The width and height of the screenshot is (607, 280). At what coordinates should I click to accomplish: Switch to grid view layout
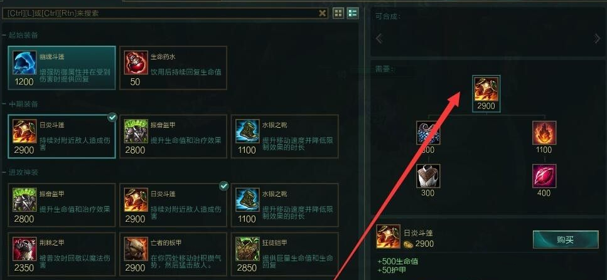tap(338, 14)
